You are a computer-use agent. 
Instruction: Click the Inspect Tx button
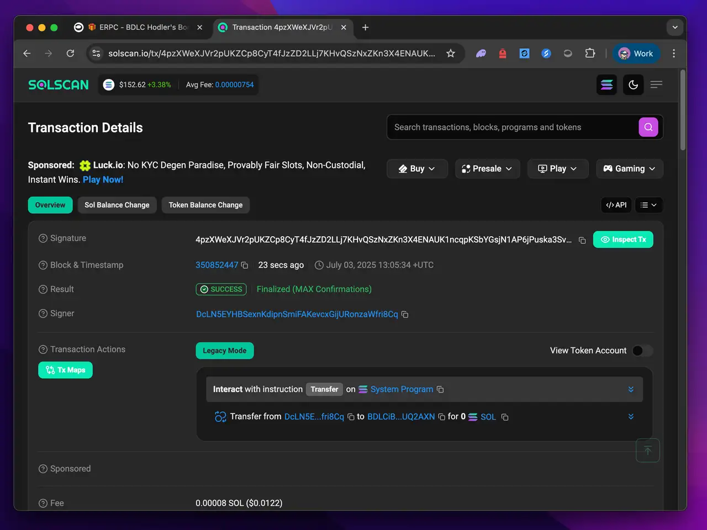coord(623,240)
